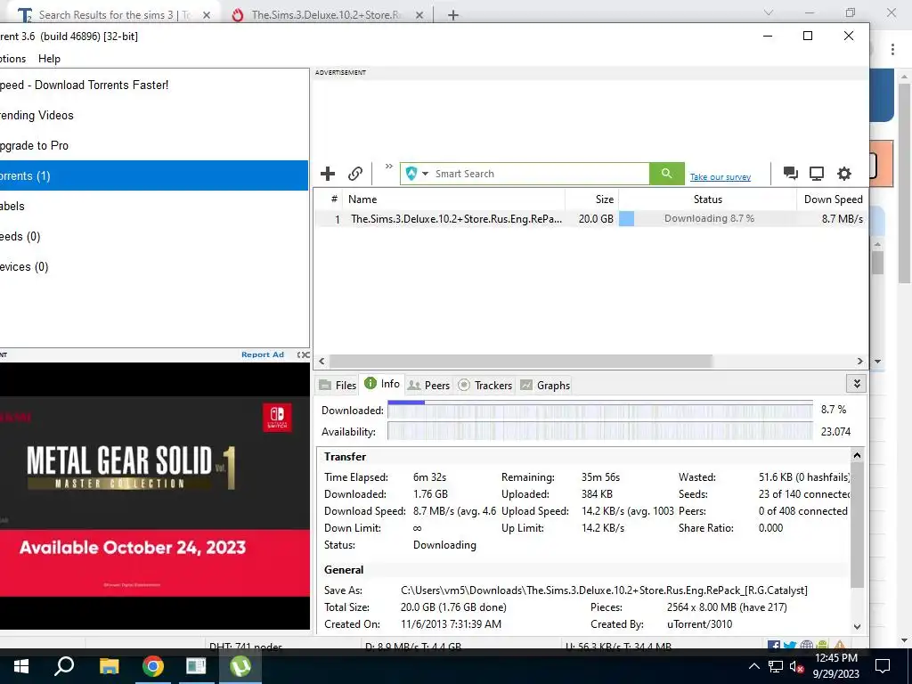Click the uTorrent taskbar icon
Viewport: 912px width, 684px height.
coord(240,666)
